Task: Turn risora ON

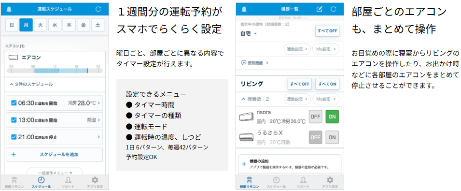Action: (332, 117)
